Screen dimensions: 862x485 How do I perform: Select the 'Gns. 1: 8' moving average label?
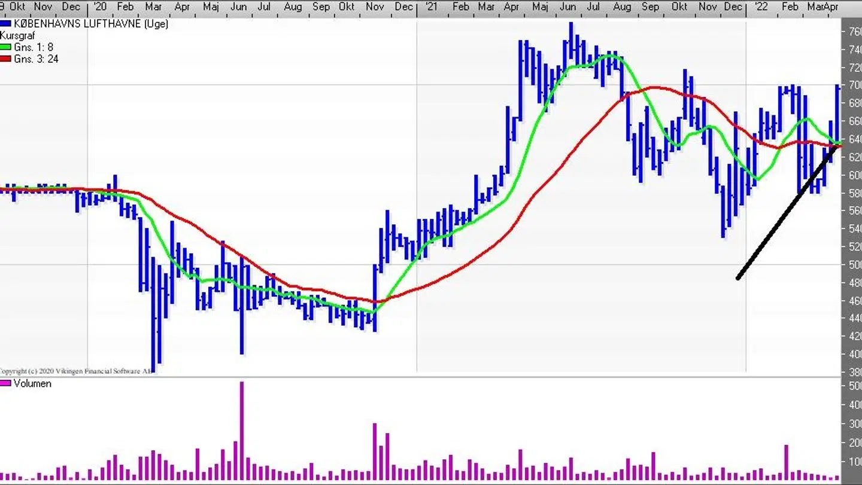(34, 47)
